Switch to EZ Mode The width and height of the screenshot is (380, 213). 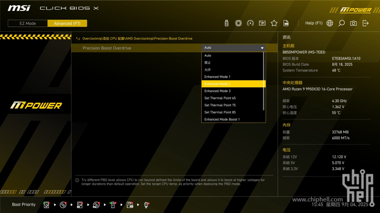28,24
